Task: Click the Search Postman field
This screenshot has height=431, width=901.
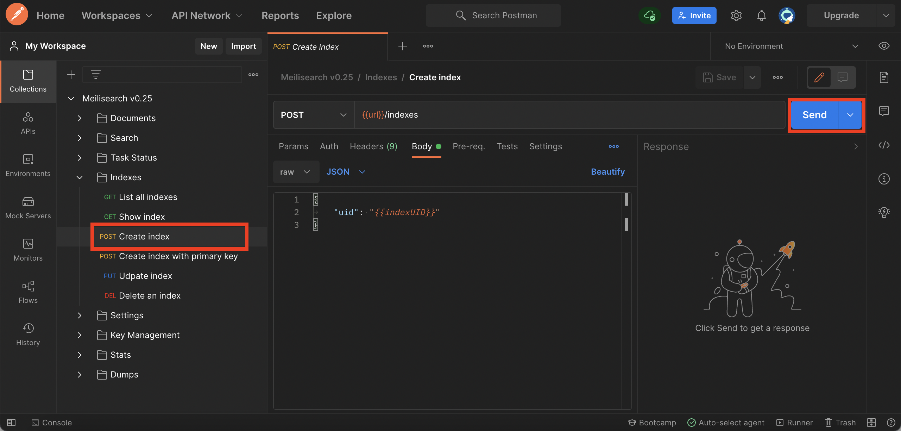Action: pos(493,15)
